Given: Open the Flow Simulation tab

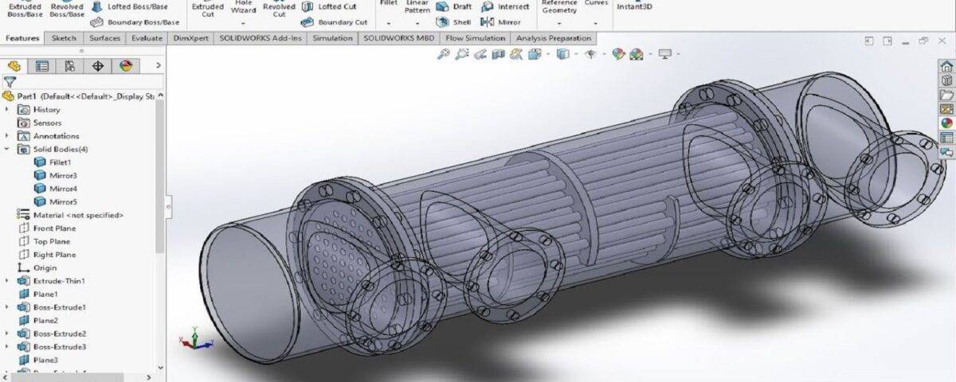Looking at the screenshot, I should point(476,38).
